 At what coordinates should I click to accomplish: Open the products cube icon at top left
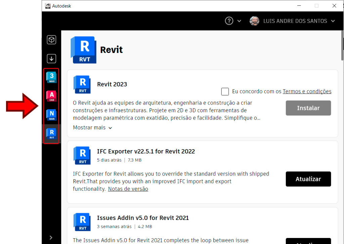coord(51,40)
